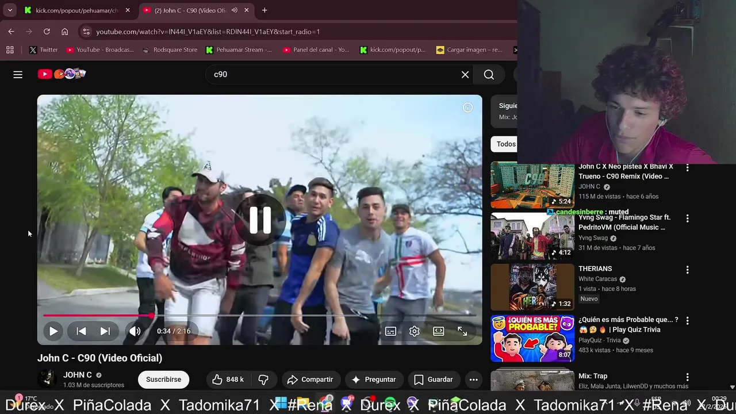Image resolution: width=736 pixels, height=414 pixels.
Task: Open the info card icon on video
Action: pos(467,108)
